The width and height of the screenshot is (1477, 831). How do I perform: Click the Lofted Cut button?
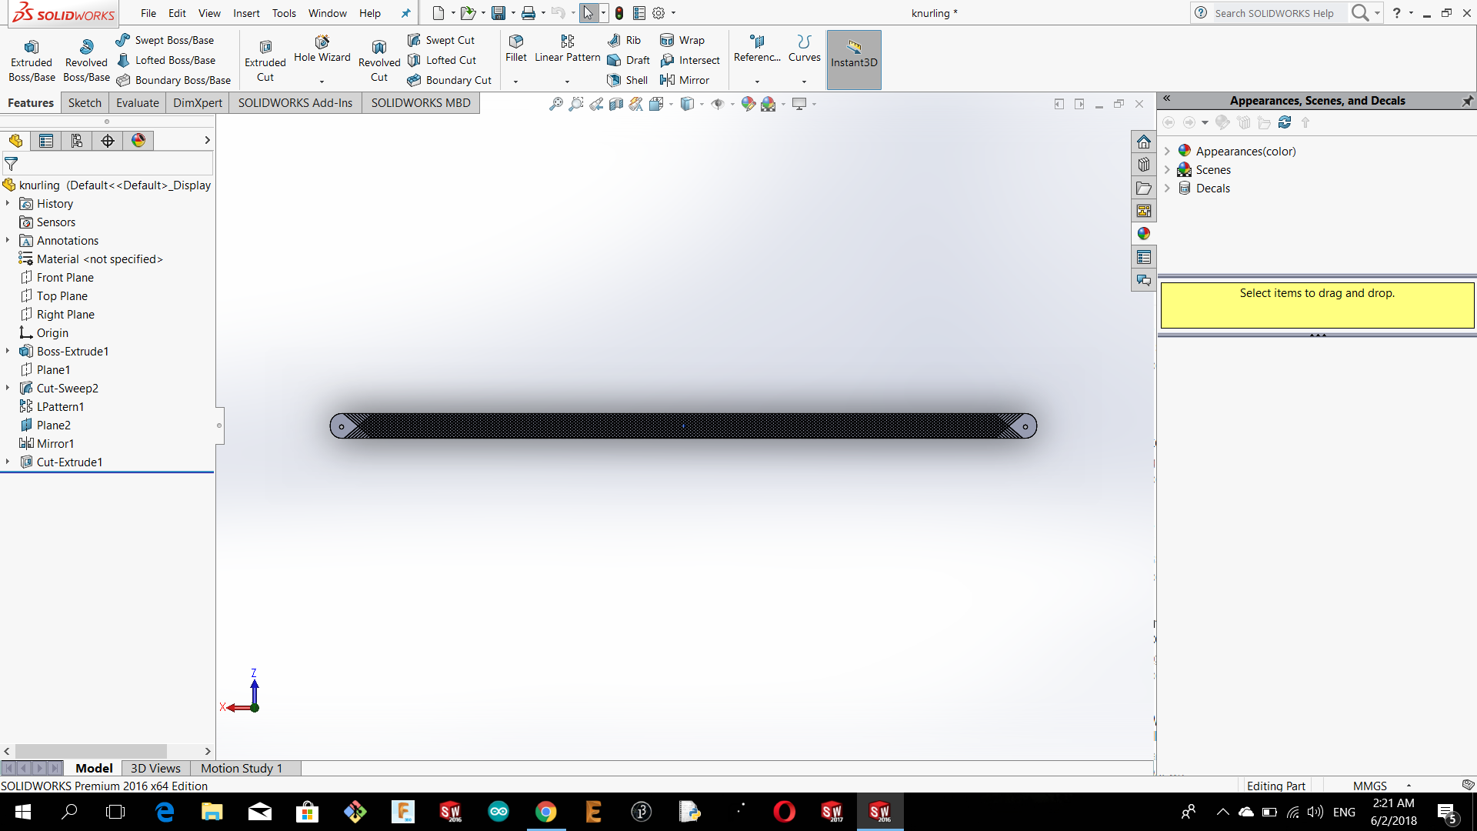(x=442, y=60)
